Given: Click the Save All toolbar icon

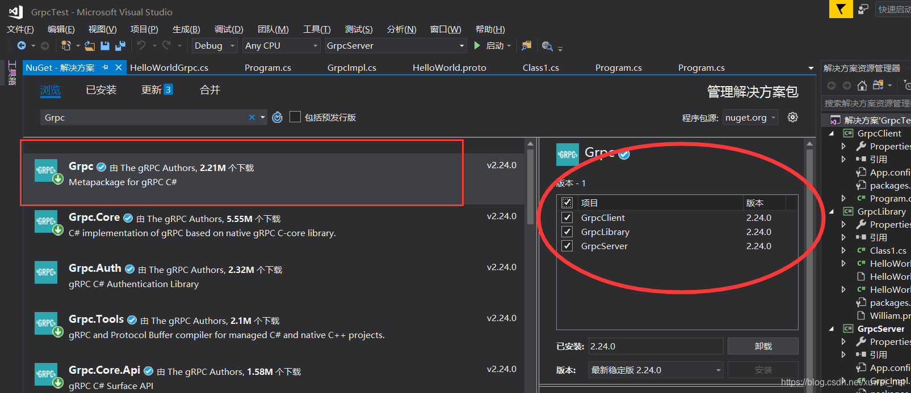Looking at the screenshot, I should 120,45.
